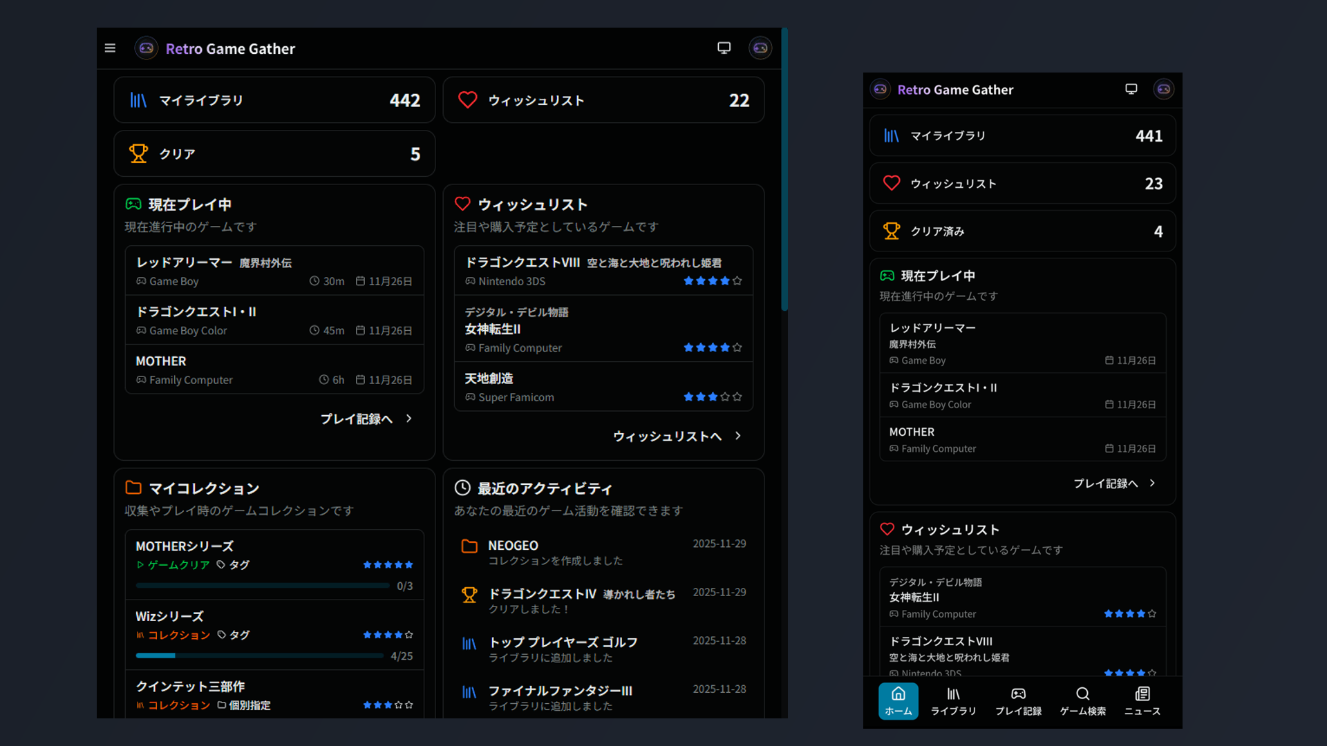
Task: Expand the ウィッシュリストへ chevron
Action: point(737,436)
